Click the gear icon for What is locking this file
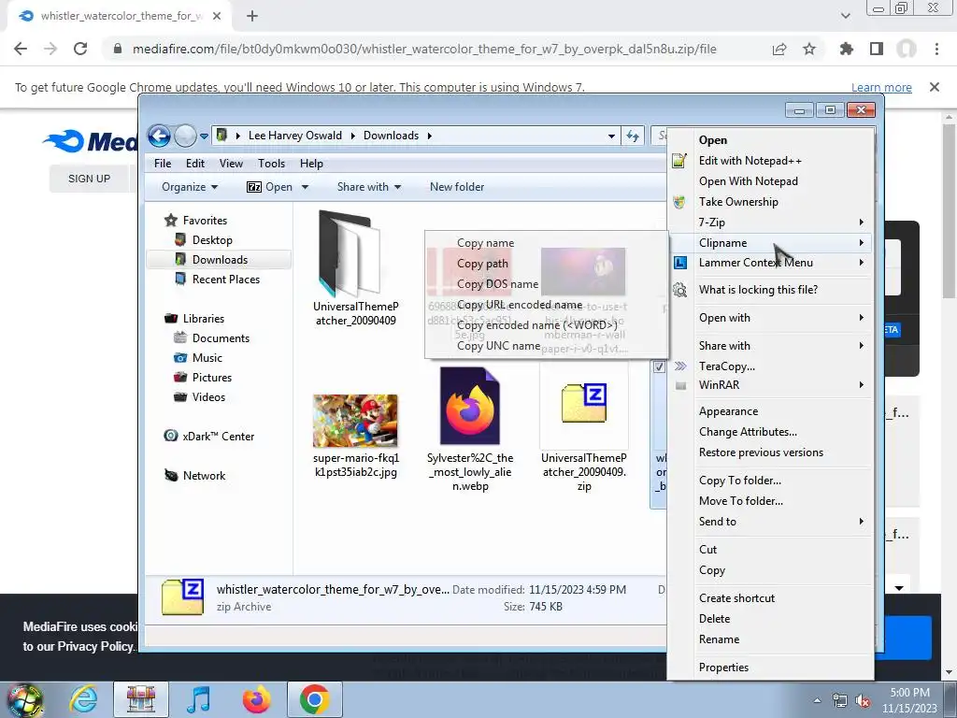Screen dimensions: 957x718 coord(680,290)
